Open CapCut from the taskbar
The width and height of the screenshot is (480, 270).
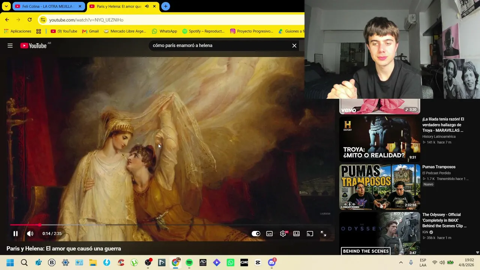click(x=258, y=262)
